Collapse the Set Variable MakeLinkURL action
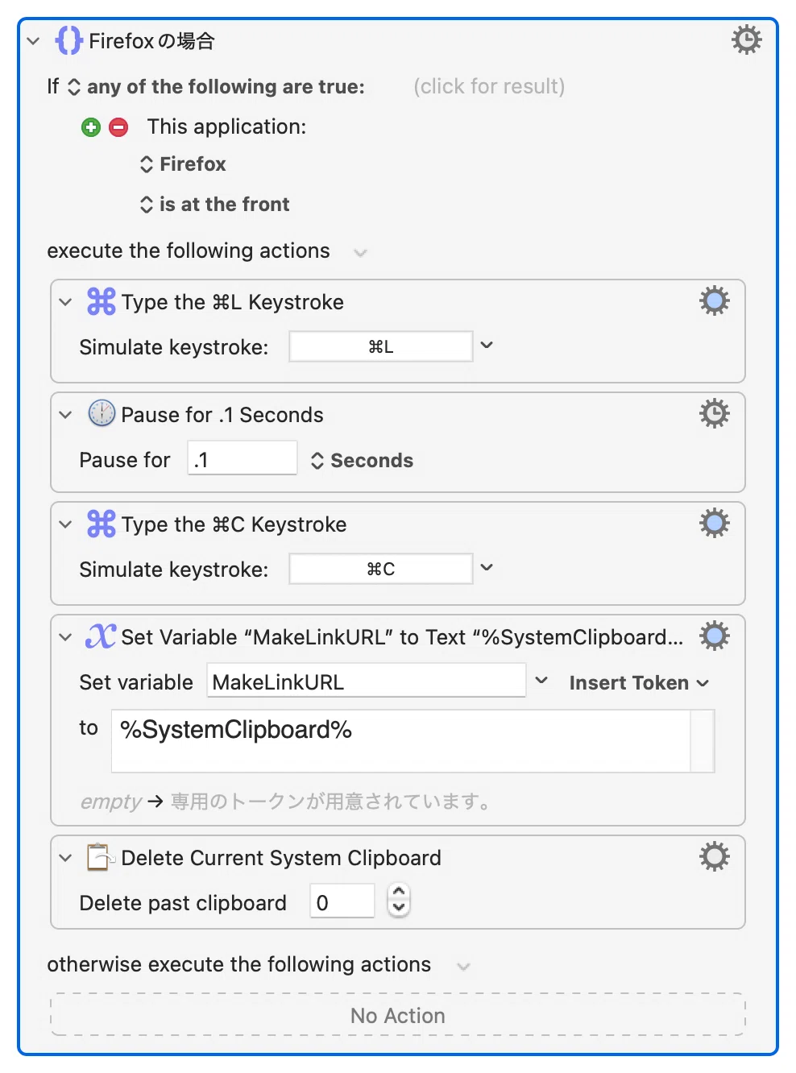Screen dimensions: 796x1073 click(65, 637)
